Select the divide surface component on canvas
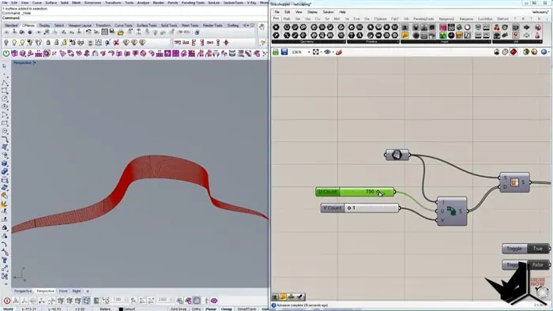 pos(452,212)
